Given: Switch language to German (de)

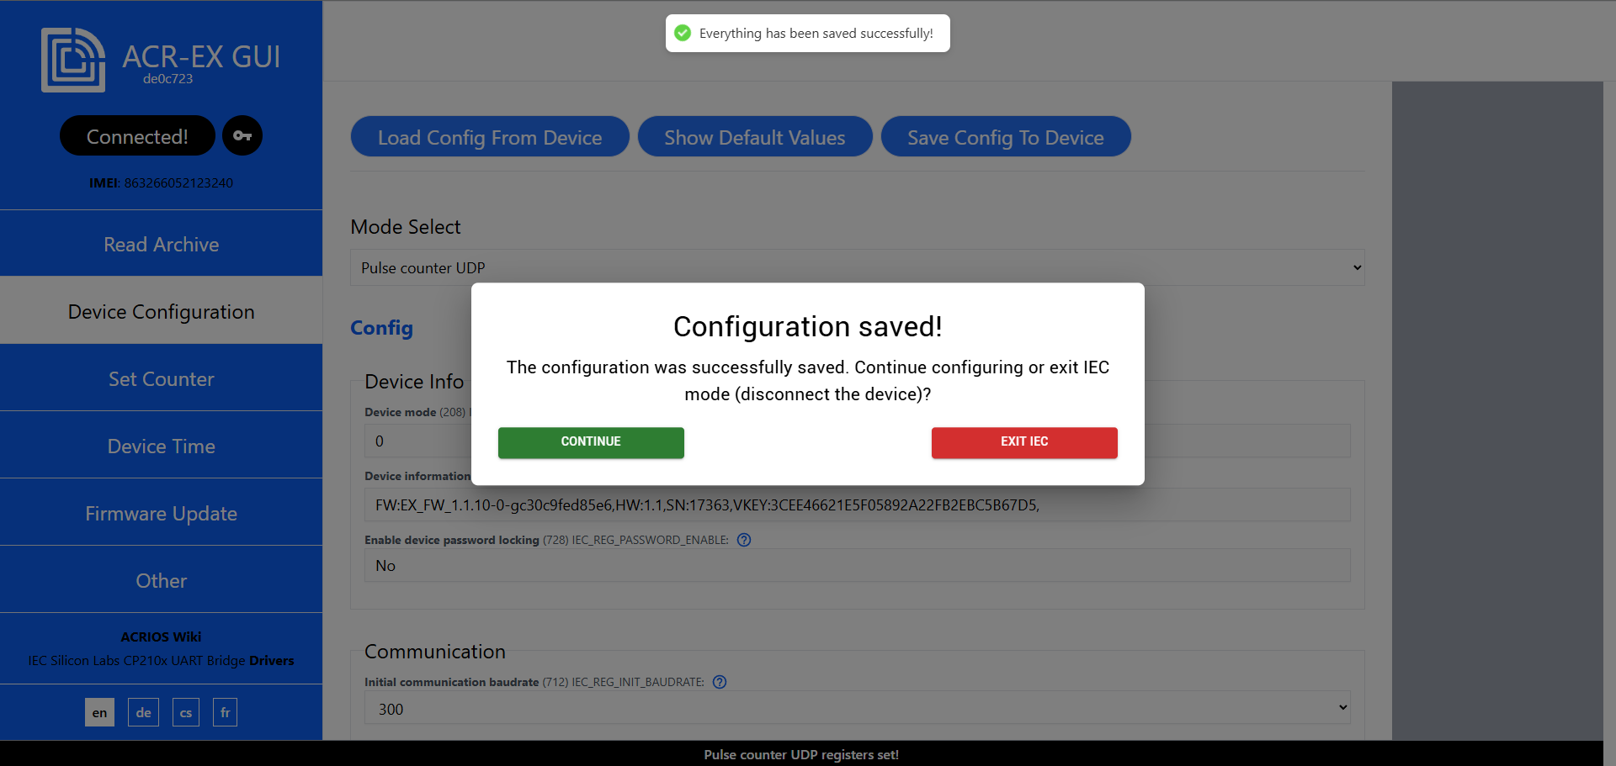Looking at the screenshot, I should point(143,712).
